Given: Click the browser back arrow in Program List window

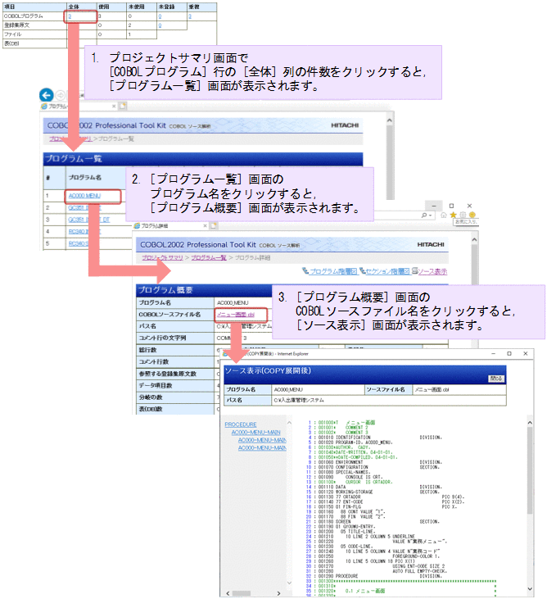Looking at the screenshot, I should tap(46, 95).
